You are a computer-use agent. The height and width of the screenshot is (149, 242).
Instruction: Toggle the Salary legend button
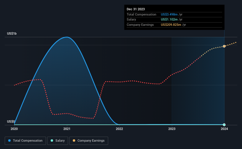click(x=57, y=141)
